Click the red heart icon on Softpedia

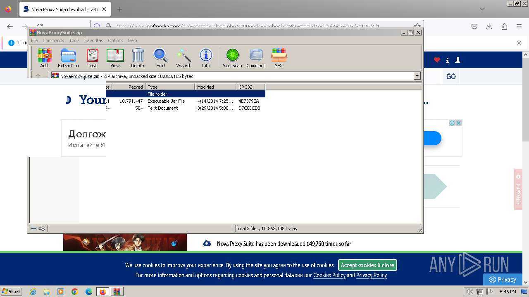pos(437,60)
